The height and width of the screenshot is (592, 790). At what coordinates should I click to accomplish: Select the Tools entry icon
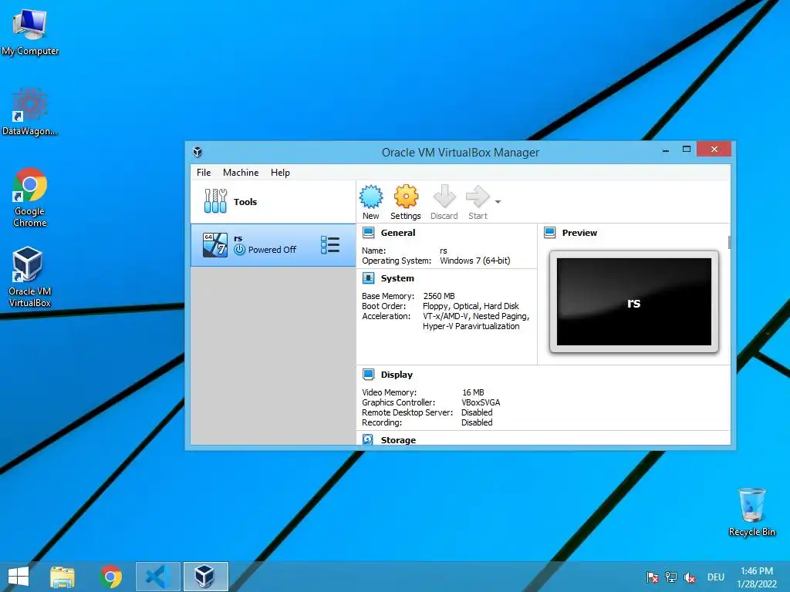pyautogui.click(x=216, y=201)
